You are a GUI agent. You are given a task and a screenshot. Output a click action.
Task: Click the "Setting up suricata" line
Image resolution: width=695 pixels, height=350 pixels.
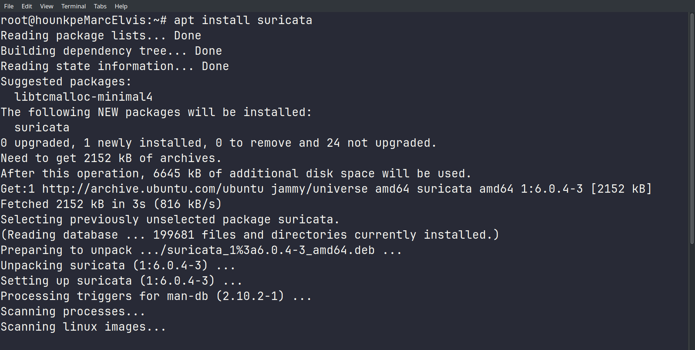[121, 281]
